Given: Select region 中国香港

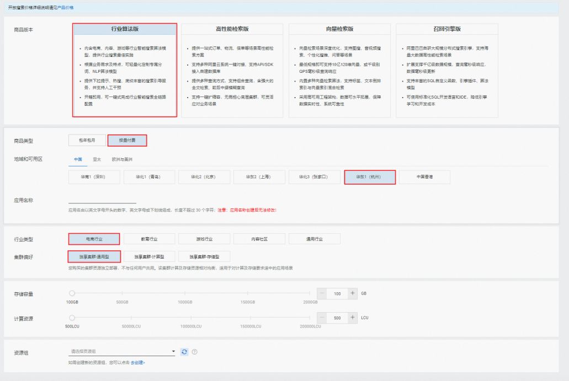Looking at the screenshot, I should 424,177.
